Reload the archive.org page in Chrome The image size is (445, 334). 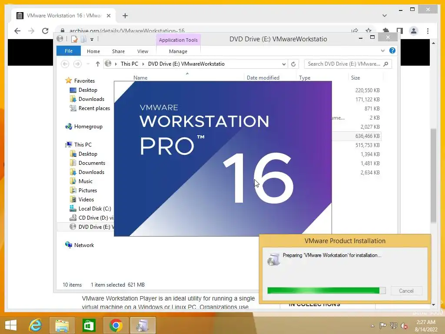coord(45,31)
